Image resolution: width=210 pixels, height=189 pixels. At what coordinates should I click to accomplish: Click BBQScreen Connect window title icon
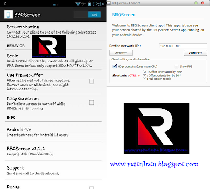pos(109,3)
